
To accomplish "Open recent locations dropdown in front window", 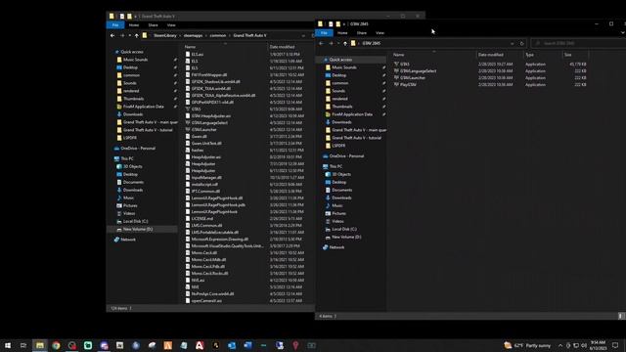I will [x=338, y=43].
